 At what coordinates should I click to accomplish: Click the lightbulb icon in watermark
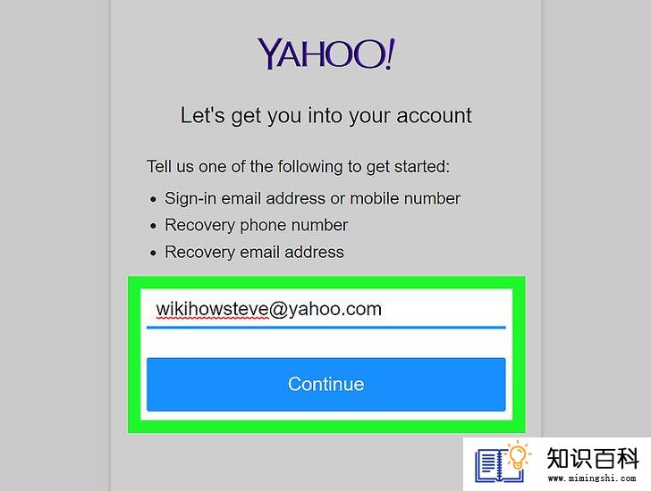518,455
